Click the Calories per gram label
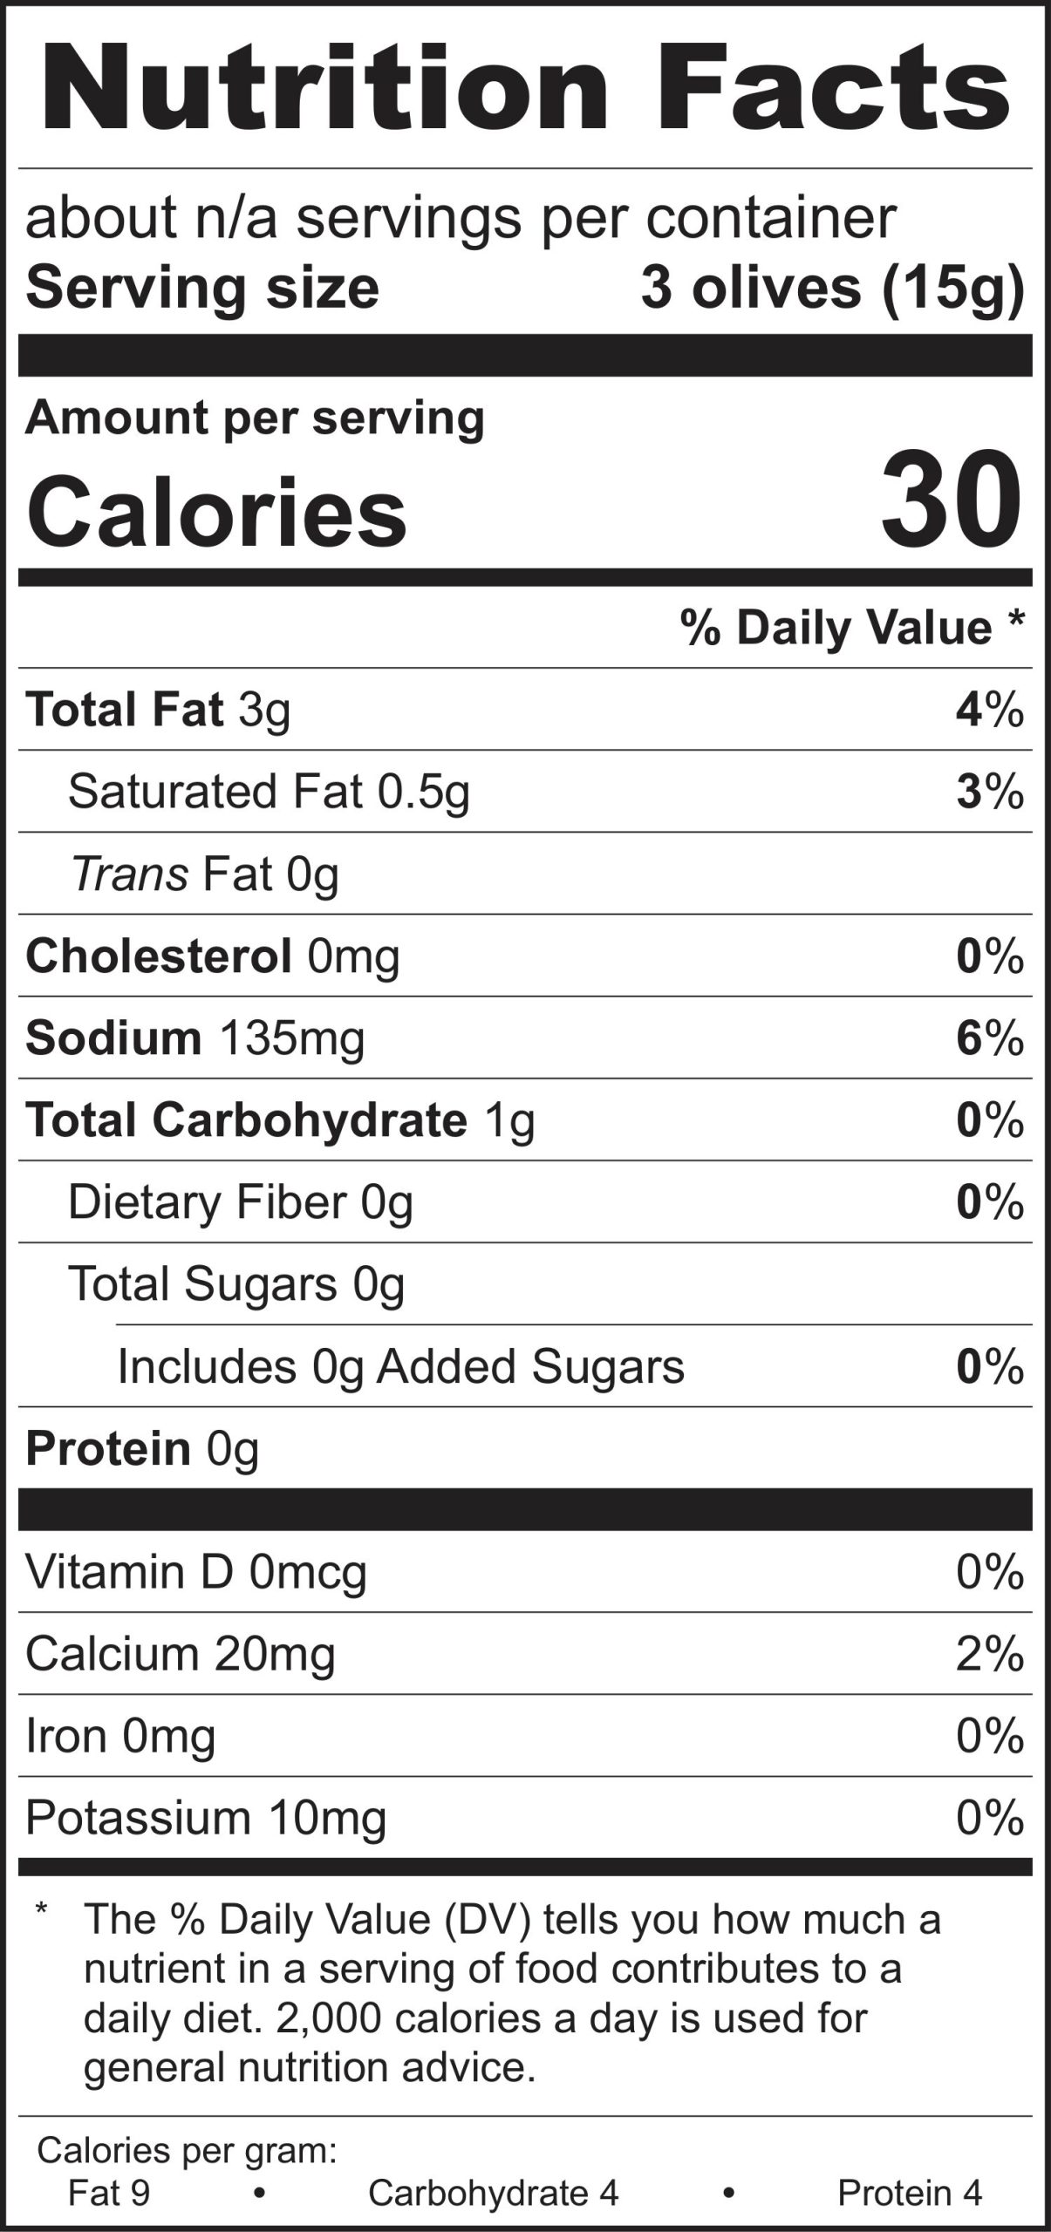This screenshot has width=1051, height=2232. pyautogui.click(x=187, y=2151)
